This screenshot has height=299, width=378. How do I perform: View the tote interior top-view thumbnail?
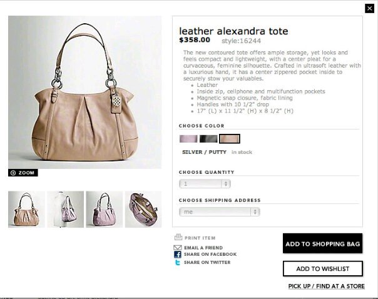(x=143, y=209)
